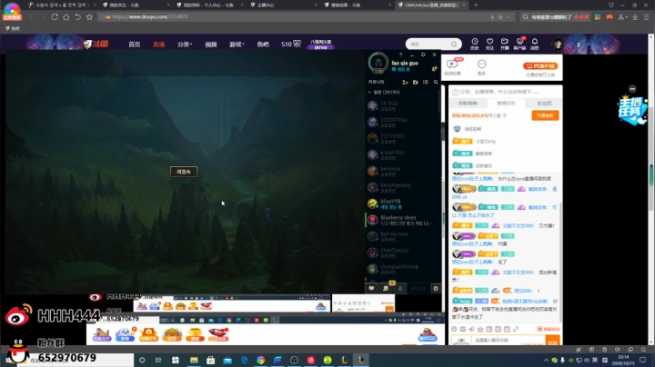Open the 分类 dropdown in the Douyu navigation
This screenshot has width=655, height=367.
[x=184, y=45]
